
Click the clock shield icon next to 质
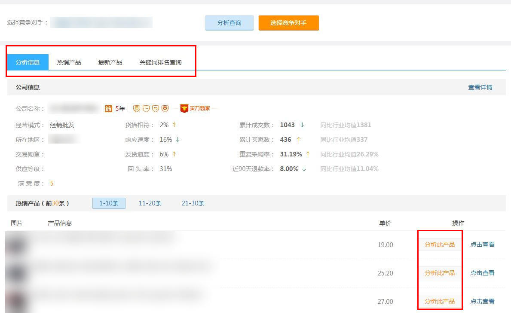coord(146,108)
